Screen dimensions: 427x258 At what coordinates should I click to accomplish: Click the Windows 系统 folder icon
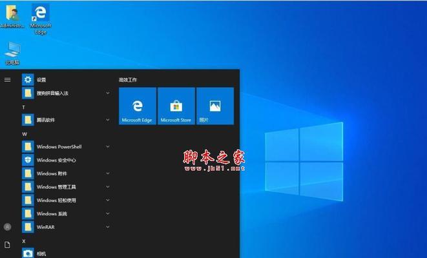point(28,213)
